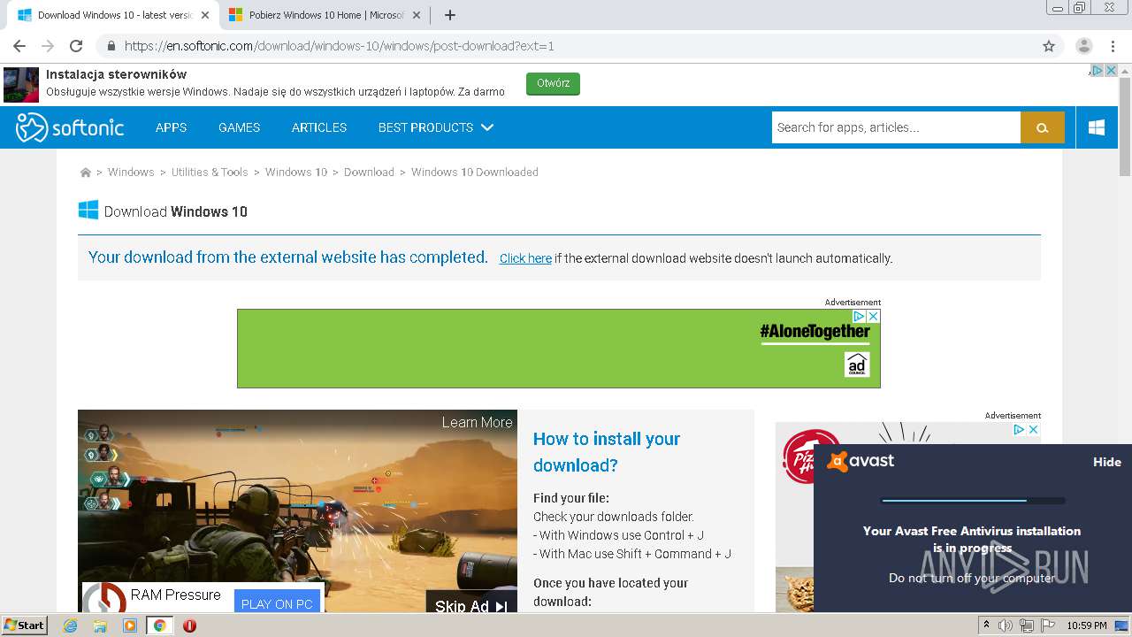
Task: Click the browser forward arrow
Action: pyautogui.click(x=48, y=46)
